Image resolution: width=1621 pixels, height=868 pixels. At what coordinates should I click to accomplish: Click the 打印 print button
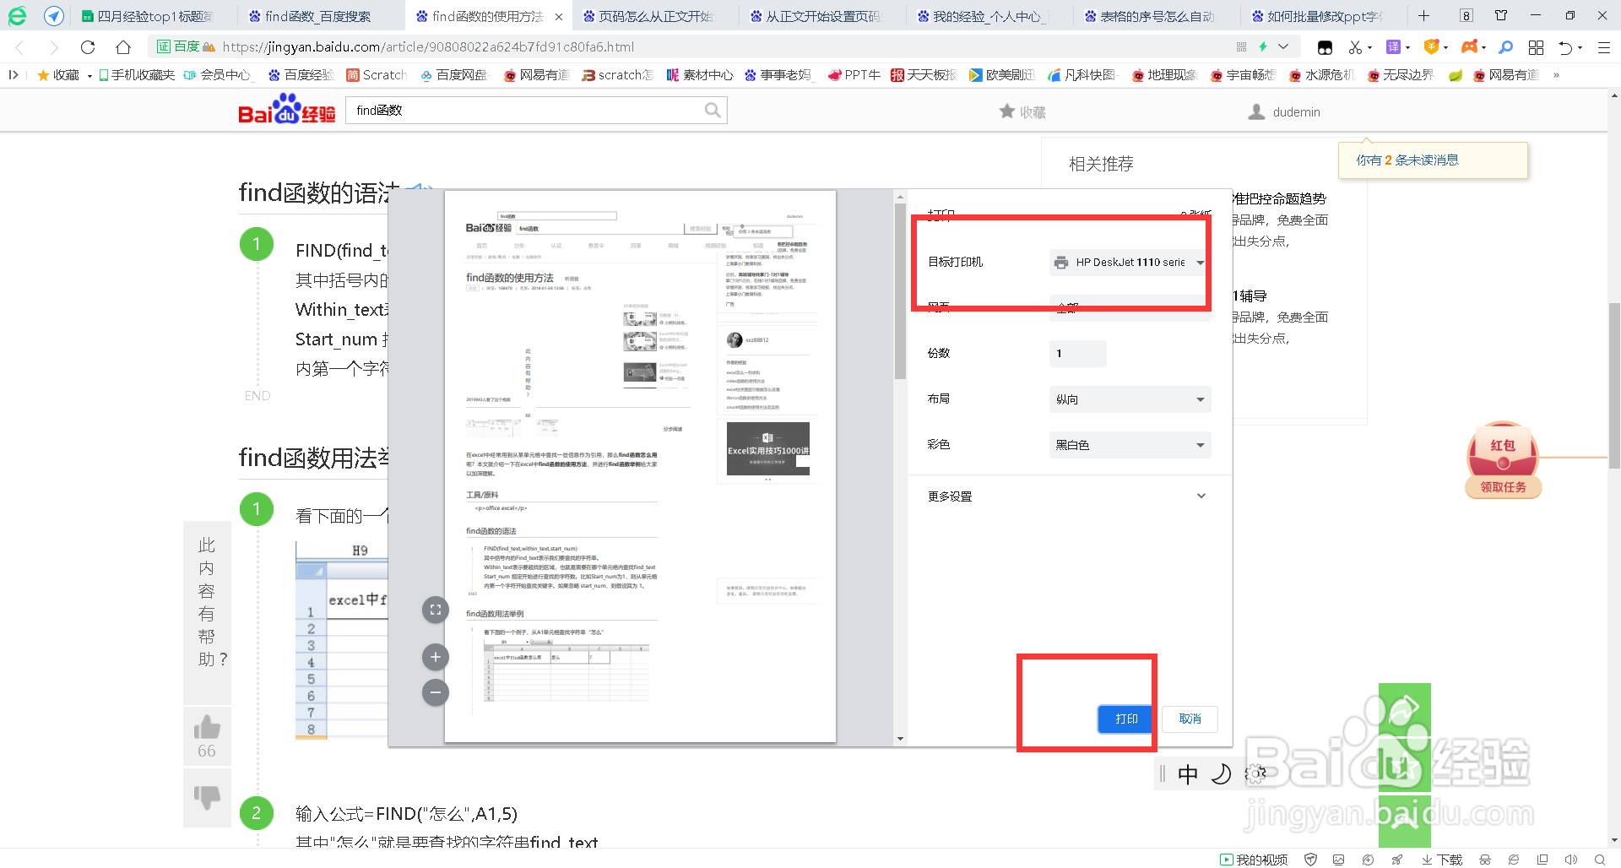pos(1125,719)
